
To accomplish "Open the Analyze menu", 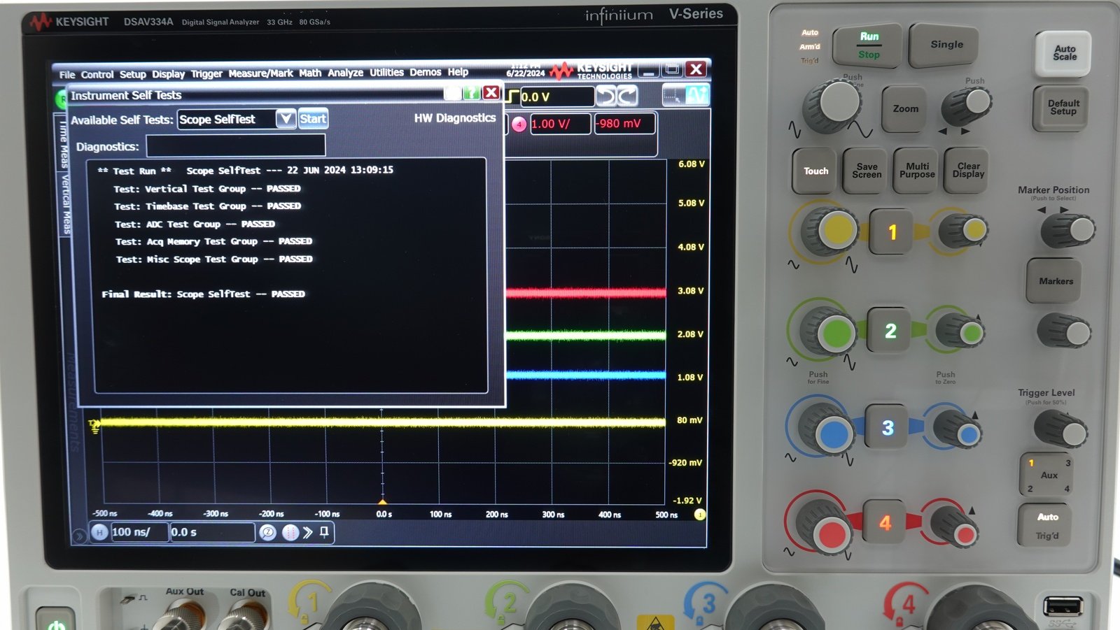I will pyautogui.click(x=345, y=73).
